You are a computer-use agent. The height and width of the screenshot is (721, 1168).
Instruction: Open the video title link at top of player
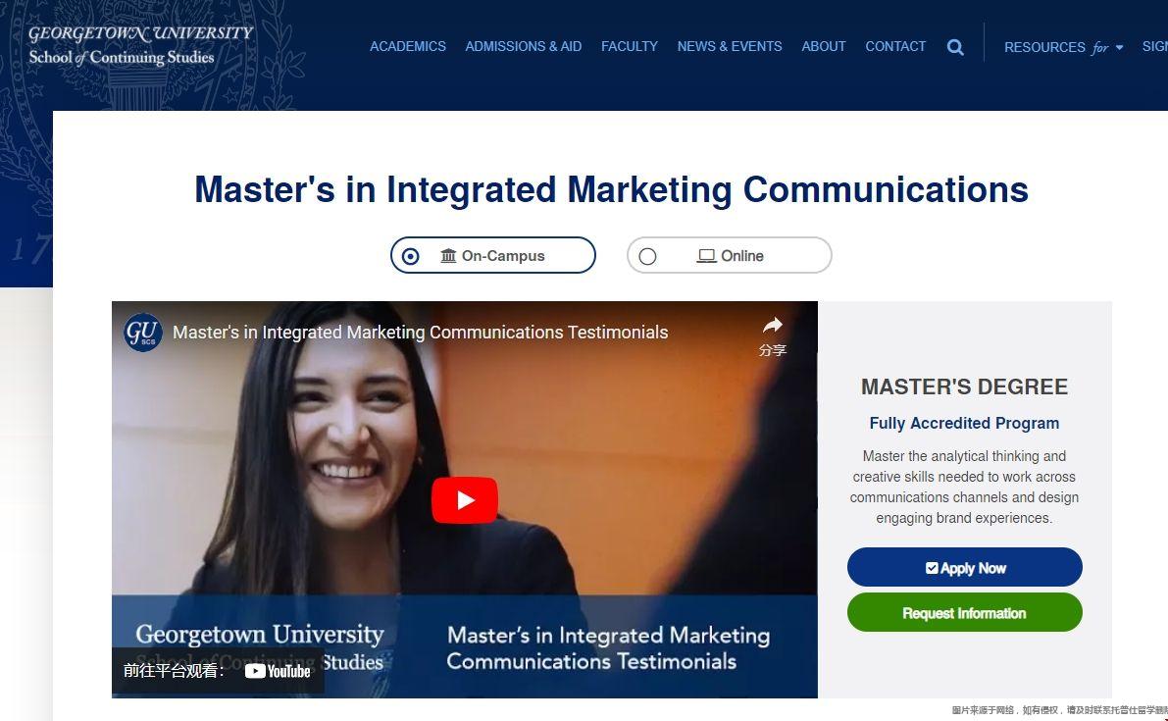point(420,333)
